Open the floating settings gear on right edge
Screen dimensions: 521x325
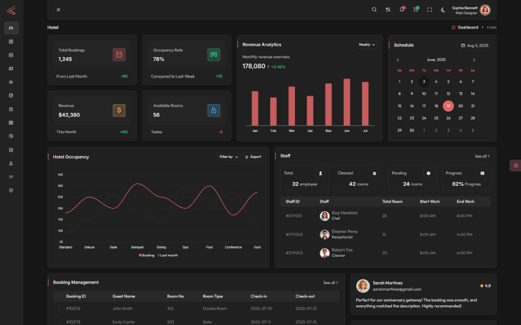pyautogui.click(x=515, y=166)
